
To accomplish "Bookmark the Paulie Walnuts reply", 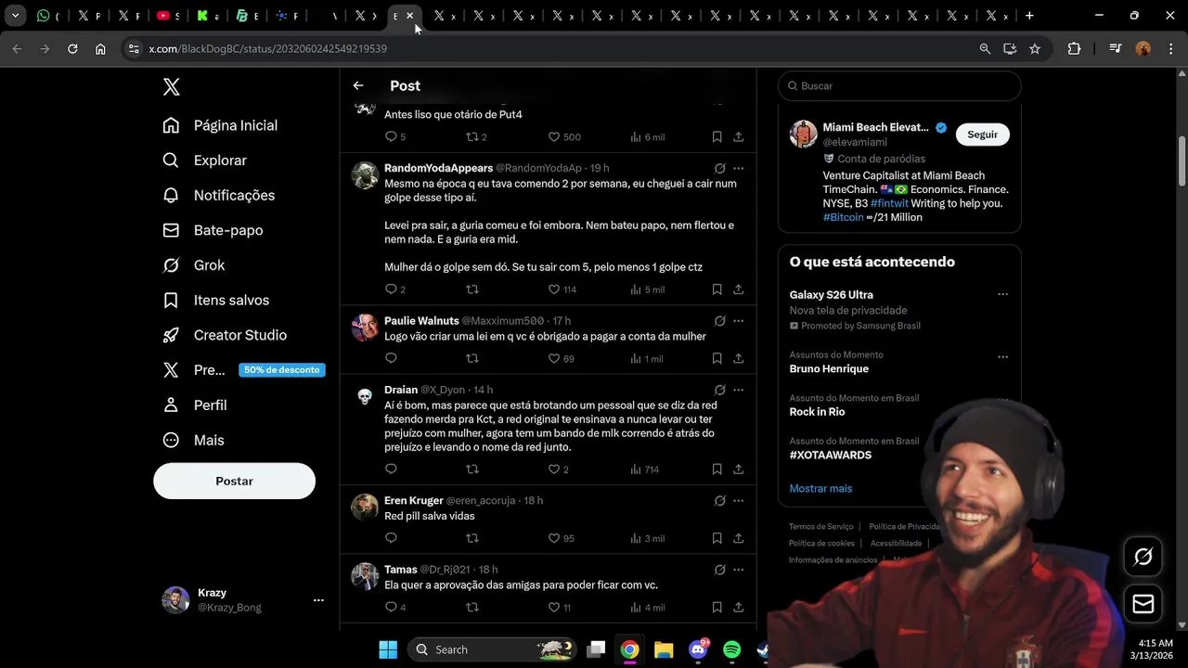I will (717, 359).
